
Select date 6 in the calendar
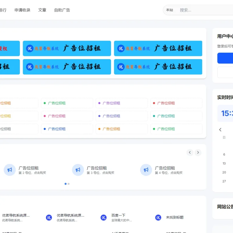click(224, 154)
